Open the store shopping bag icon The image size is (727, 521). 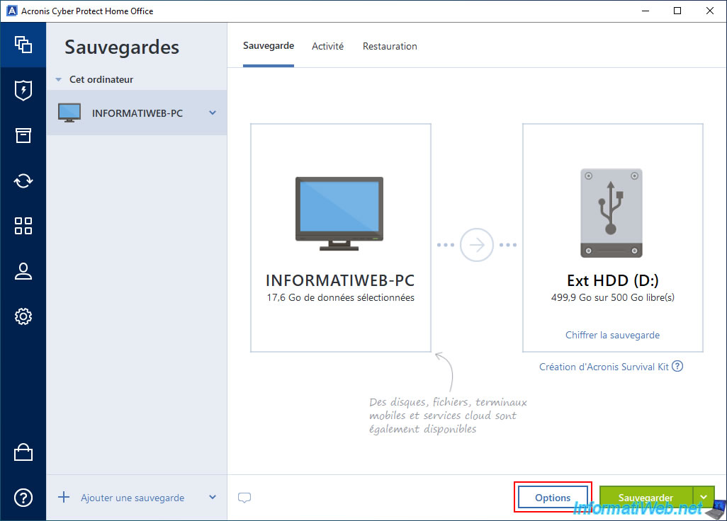[x=23, y=452]
